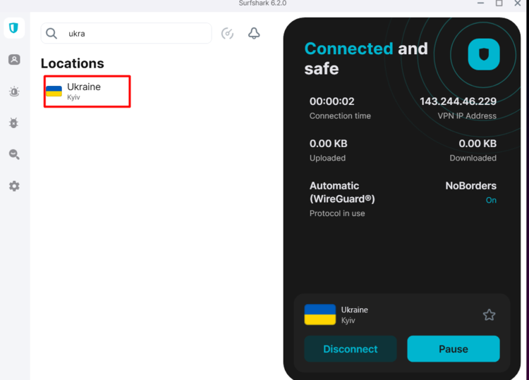Open the Alternative ID person icon

(x=14, y=60)
